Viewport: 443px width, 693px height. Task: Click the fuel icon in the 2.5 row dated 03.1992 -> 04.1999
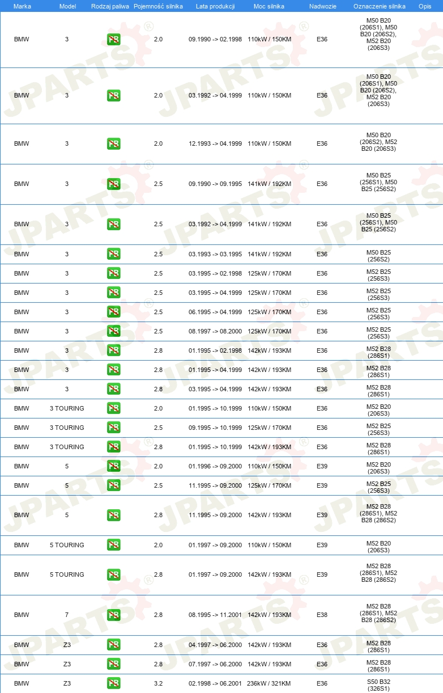pos(113,224)
